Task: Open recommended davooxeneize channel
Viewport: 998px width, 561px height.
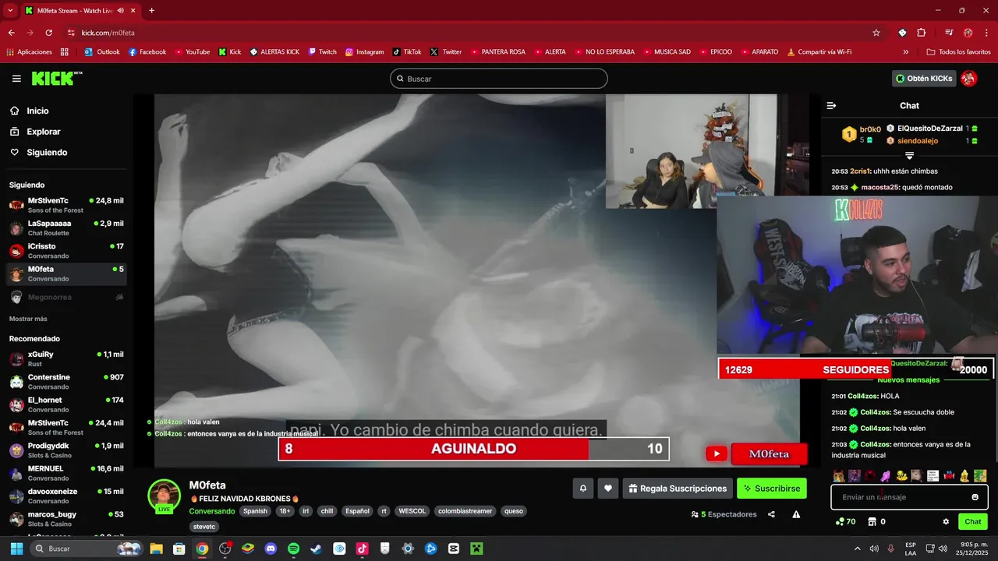Action: click(x=66, y=496)
